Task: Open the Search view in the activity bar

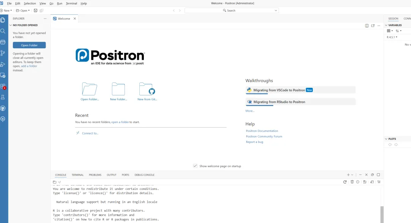Action: point(3,31)
